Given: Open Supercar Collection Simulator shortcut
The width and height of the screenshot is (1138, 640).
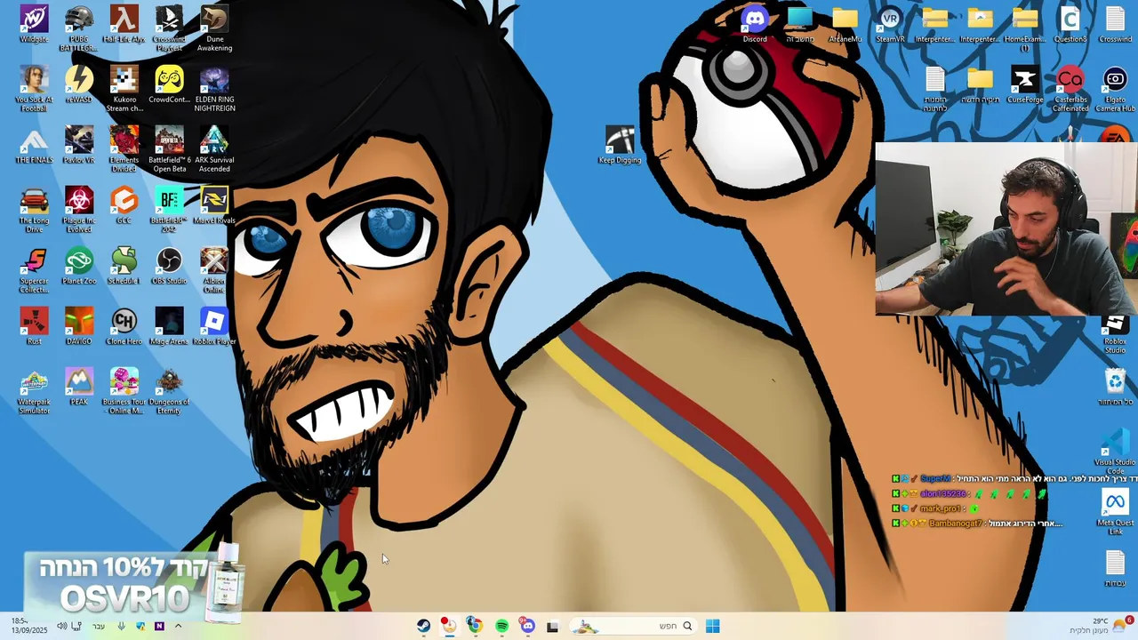Looking at the screenshot, I should (34, 270).
